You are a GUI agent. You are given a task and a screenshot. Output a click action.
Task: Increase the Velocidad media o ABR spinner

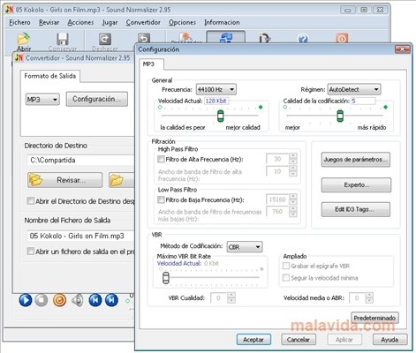[x=369, y=295]
